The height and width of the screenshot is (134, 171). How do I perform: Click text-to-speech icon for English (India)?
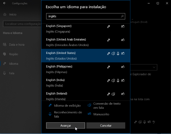[x=113, y=81]
